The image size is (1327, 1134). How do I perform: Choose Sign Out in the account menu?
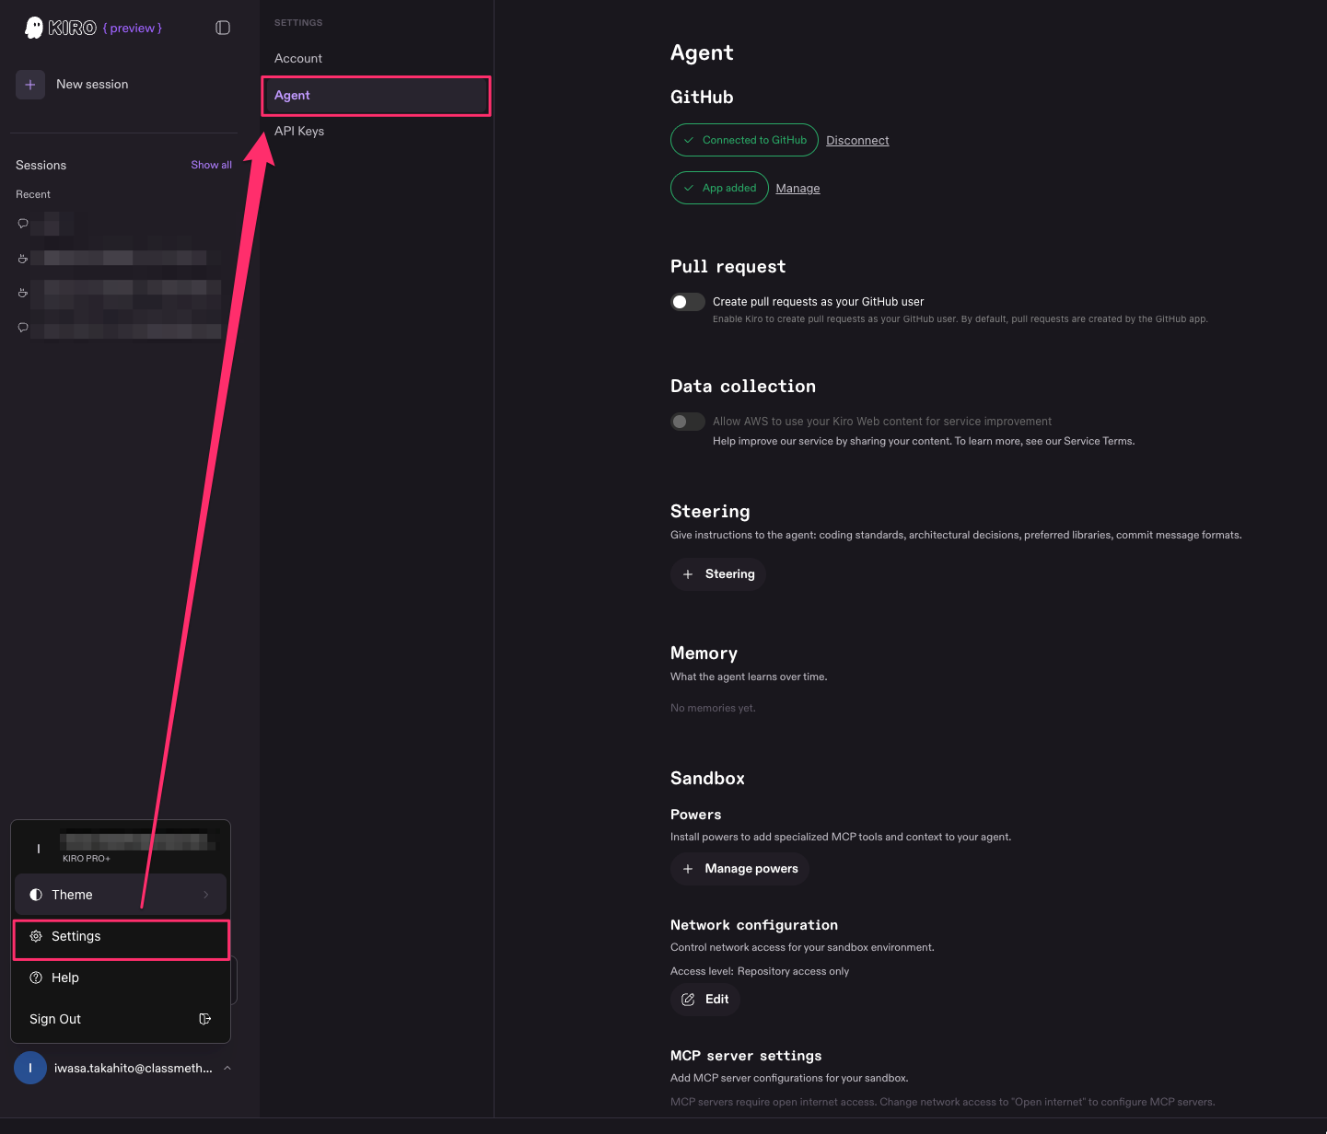point(121,1019)
